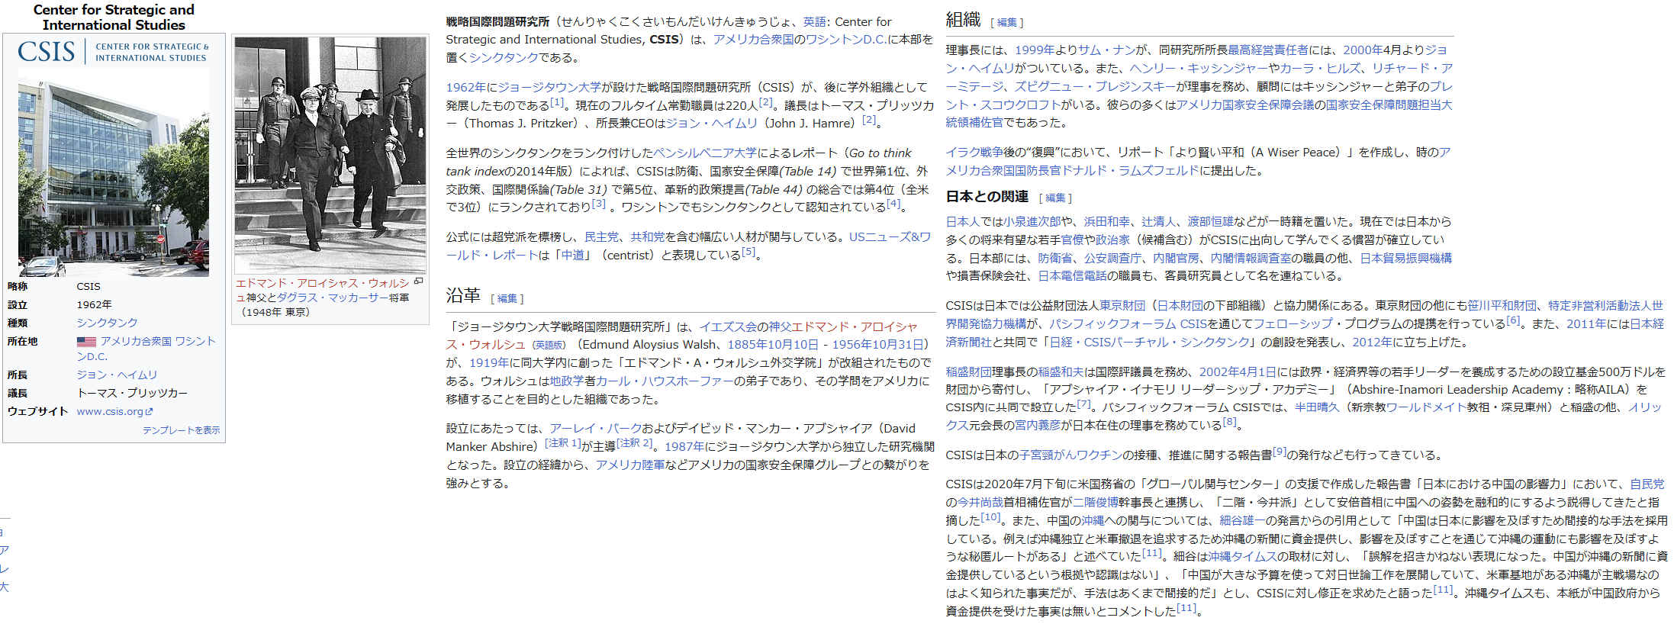Viewport: 1674px width, 624px height.
Task: Open the イエズス会 link
Action: click(729, 327)
